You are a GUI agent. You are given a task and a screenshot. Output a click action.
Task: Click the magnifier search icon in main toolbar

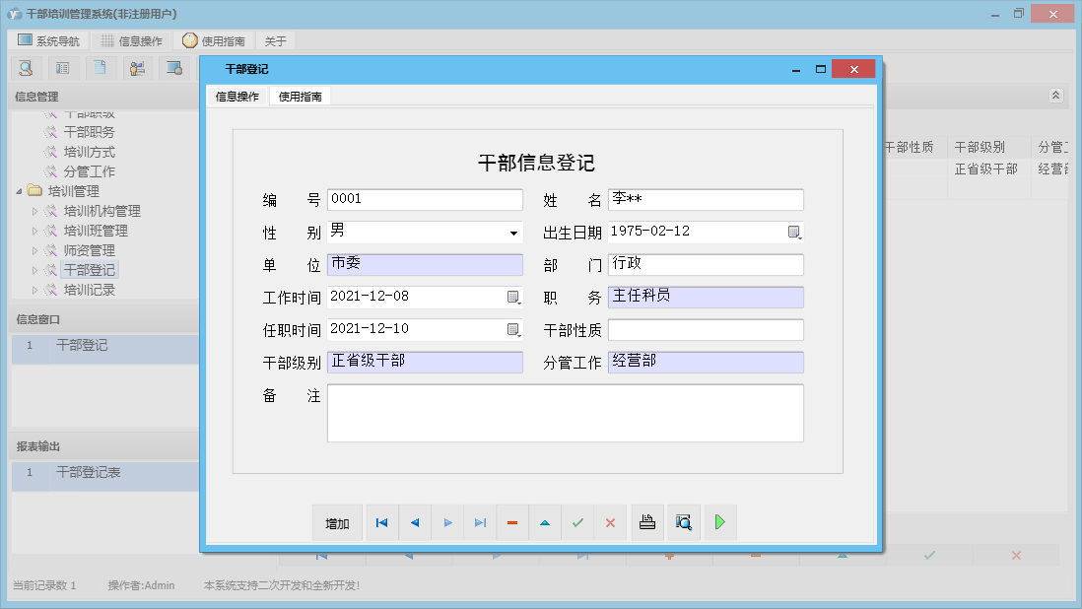pyautogui.click(x=27, y=68)
